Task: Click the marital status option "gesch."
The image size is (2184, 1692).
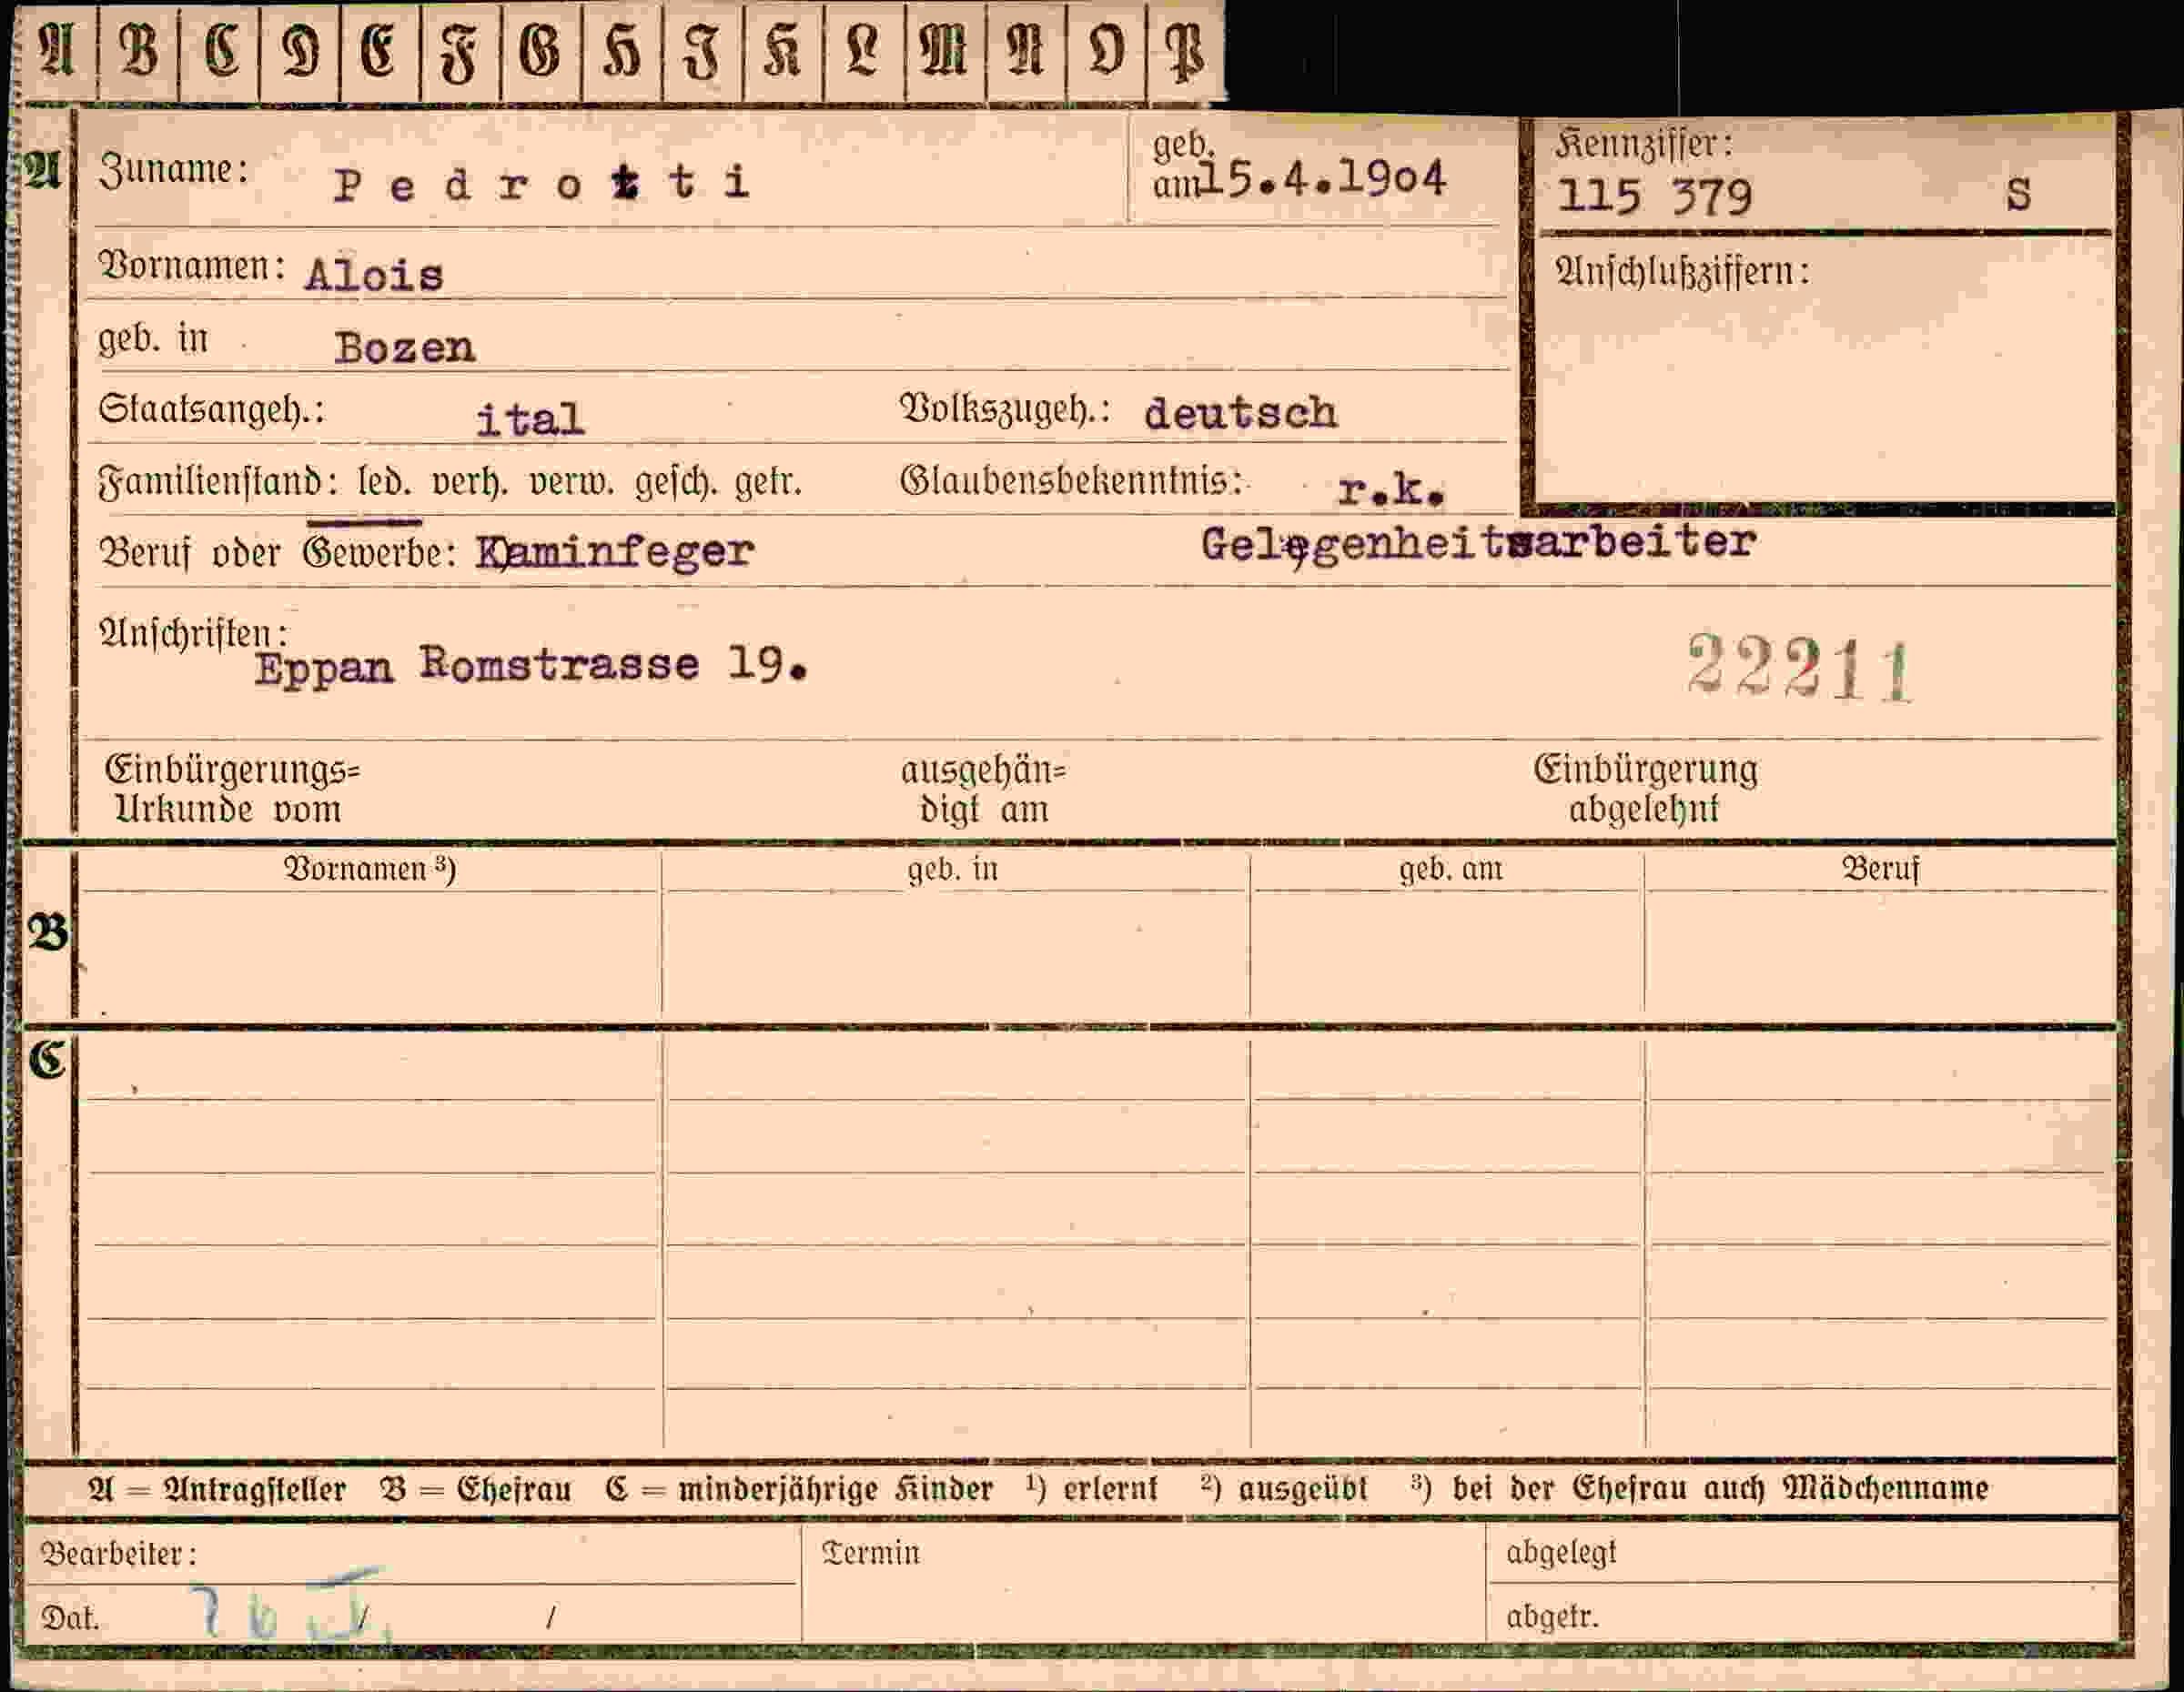Action: [676, 483]
